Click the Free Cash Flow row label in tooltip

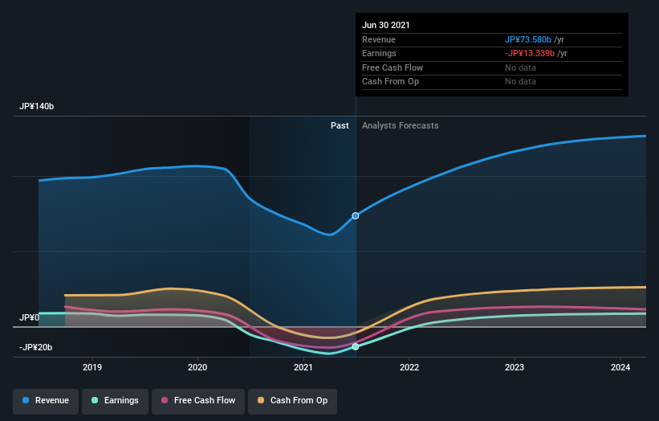tap(393, 67)
